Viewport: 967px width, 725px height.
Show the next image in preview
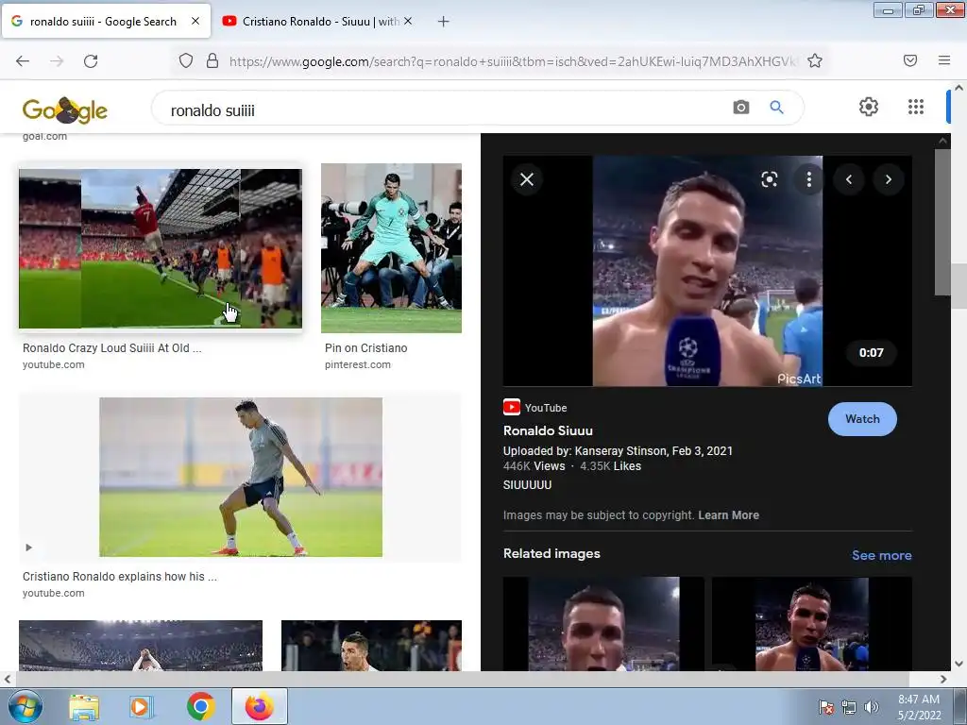[888, 179]
